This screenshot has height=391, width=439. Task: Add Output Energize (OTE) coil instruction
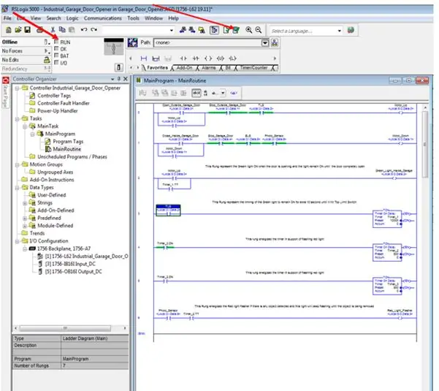pyautogui.click(x=208, y=58)
